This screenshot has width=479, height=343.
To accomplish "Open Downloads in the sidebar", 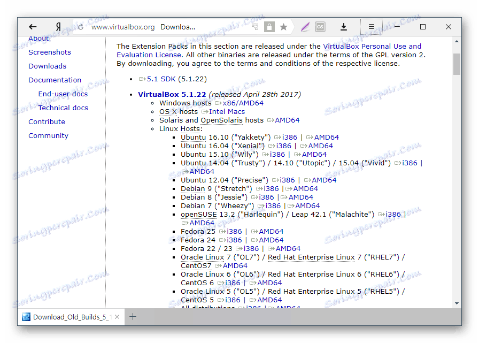I will [48, 66].
